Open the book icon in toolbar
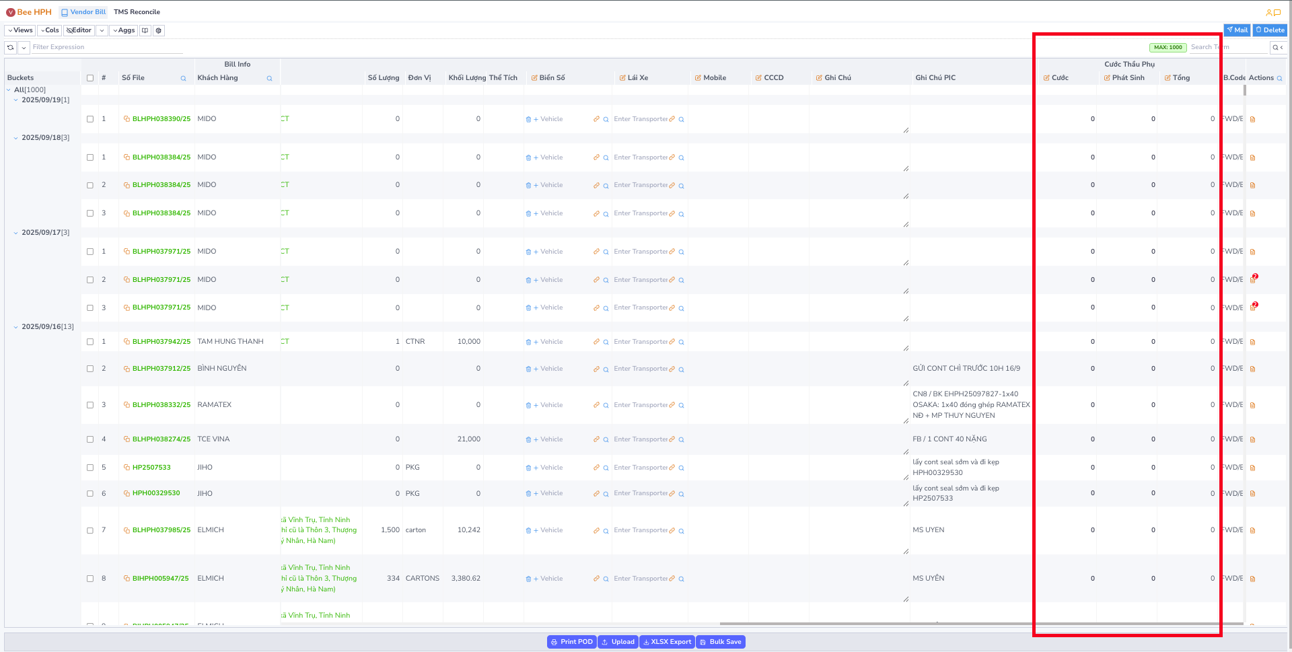 145,30
